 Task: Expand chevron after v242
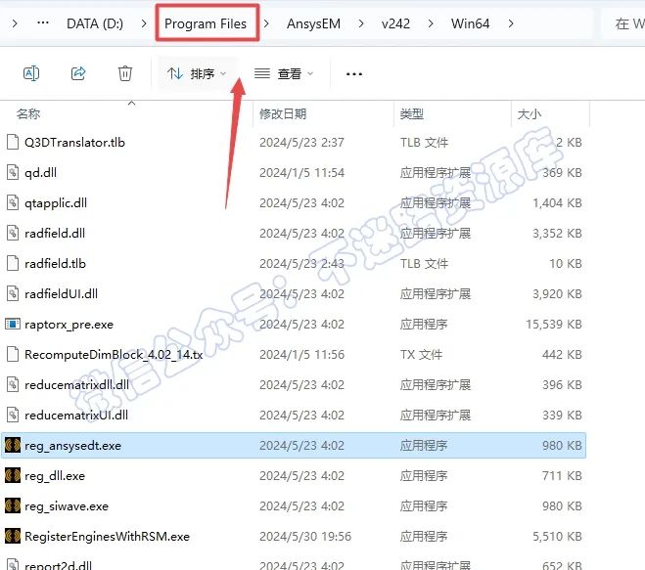pos(431,23)
